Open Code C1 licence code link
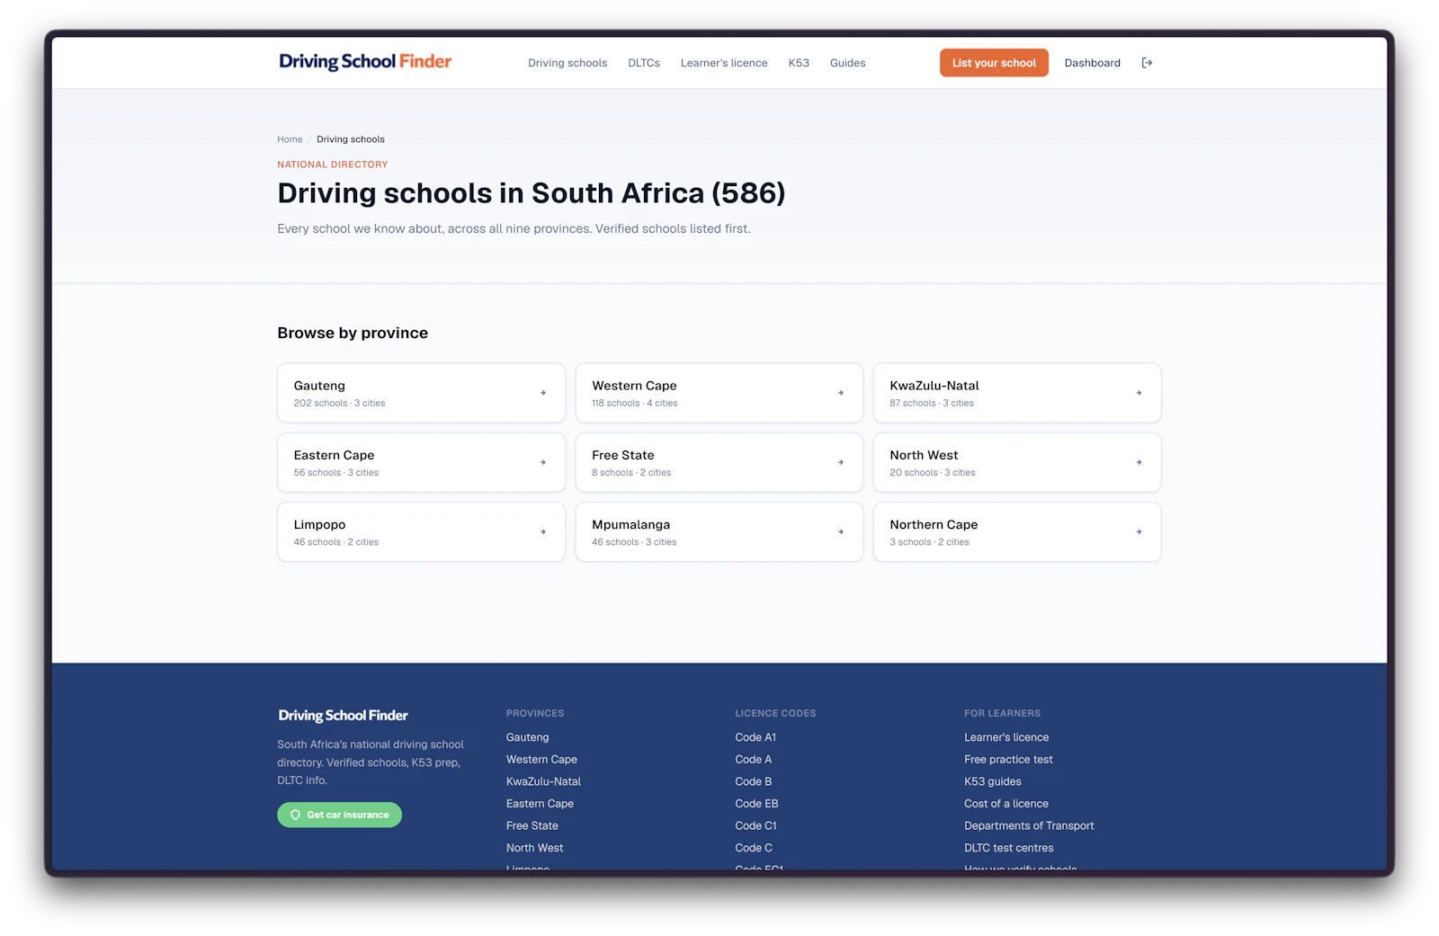This screenshot has height=936, width=1439. coord(755,825)
